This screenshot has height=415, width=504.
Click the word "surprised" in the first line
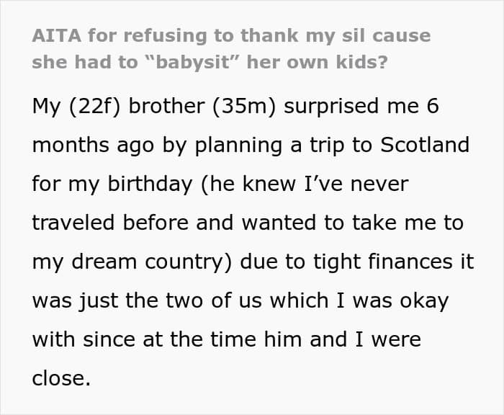331,107
